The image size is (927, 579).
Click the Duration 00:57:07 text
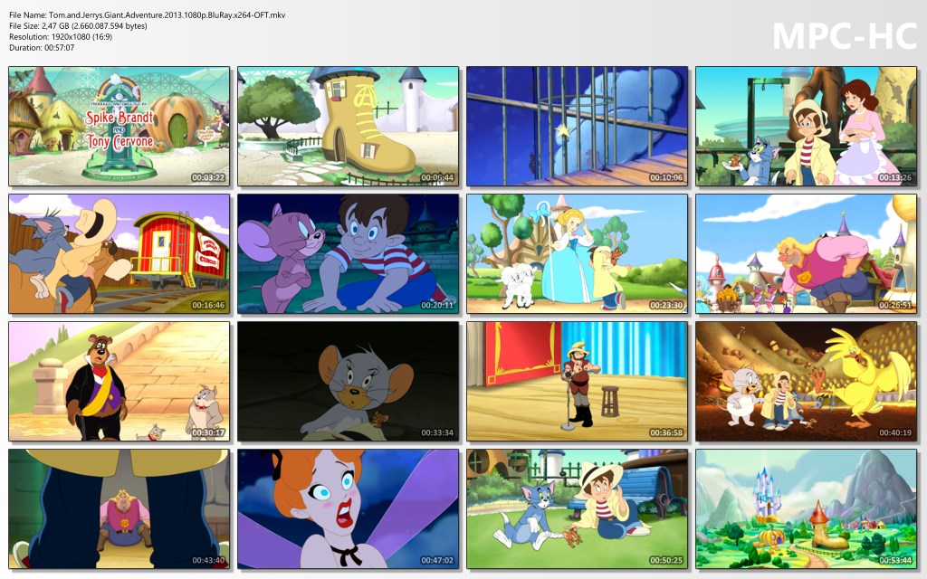[x=42, y=48]
